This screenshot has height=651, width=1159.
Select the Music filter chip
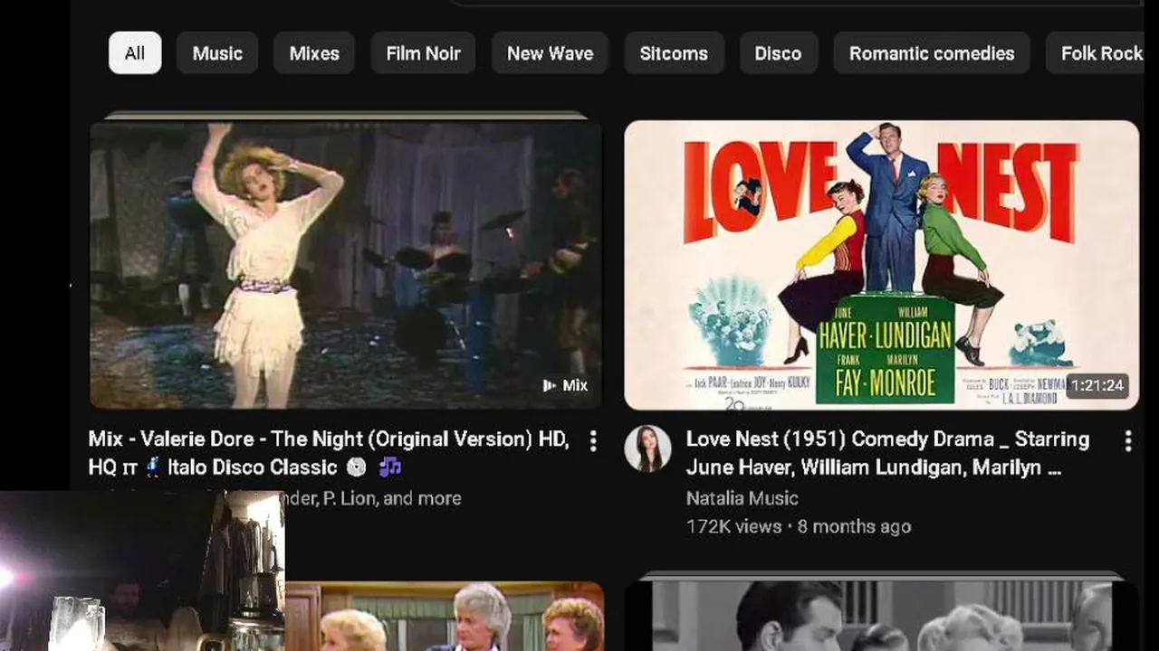217,53
